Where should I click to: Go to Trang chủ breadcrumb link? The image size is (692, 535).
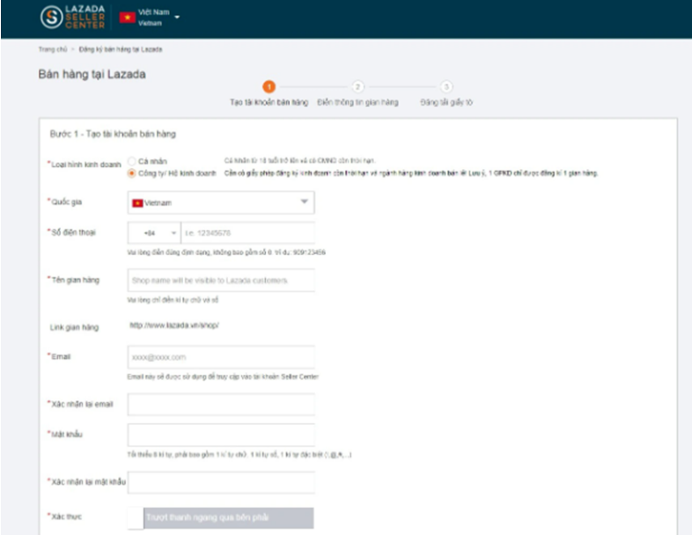click(53, 49)
